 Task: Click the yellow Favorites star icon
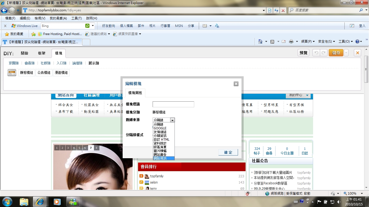(x=7, y=34)
